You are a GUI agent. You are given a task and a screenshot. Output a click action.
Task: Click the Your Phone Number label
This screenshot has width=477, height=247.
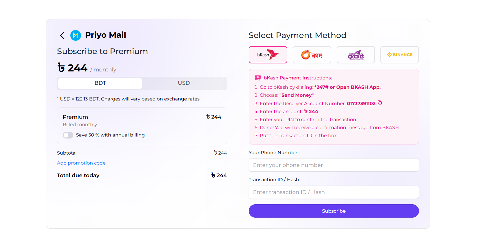coord(273,153)
